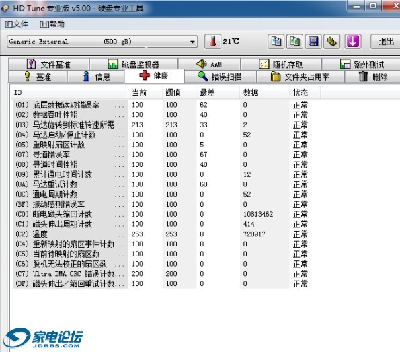Select the 健康 health tab

click(154, 76)
